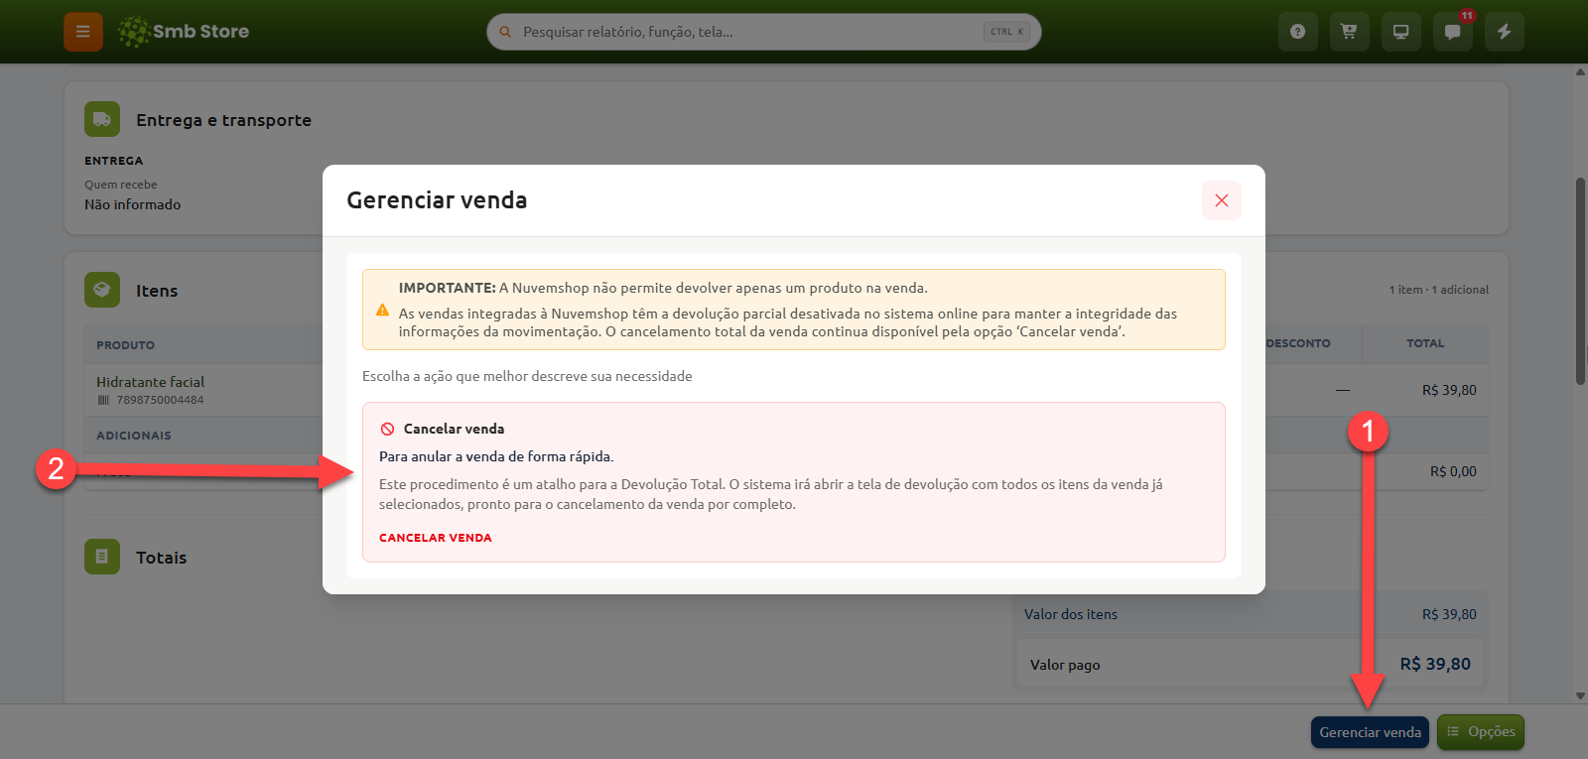This screenshot has height=759, width=1588.
Task: Click the CANCELAR VENDA link
Action: [436, 538]
